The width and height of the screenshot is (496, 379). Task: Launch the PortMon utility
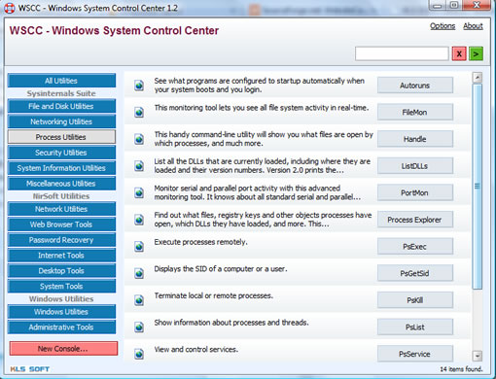[x=414, y=192]
